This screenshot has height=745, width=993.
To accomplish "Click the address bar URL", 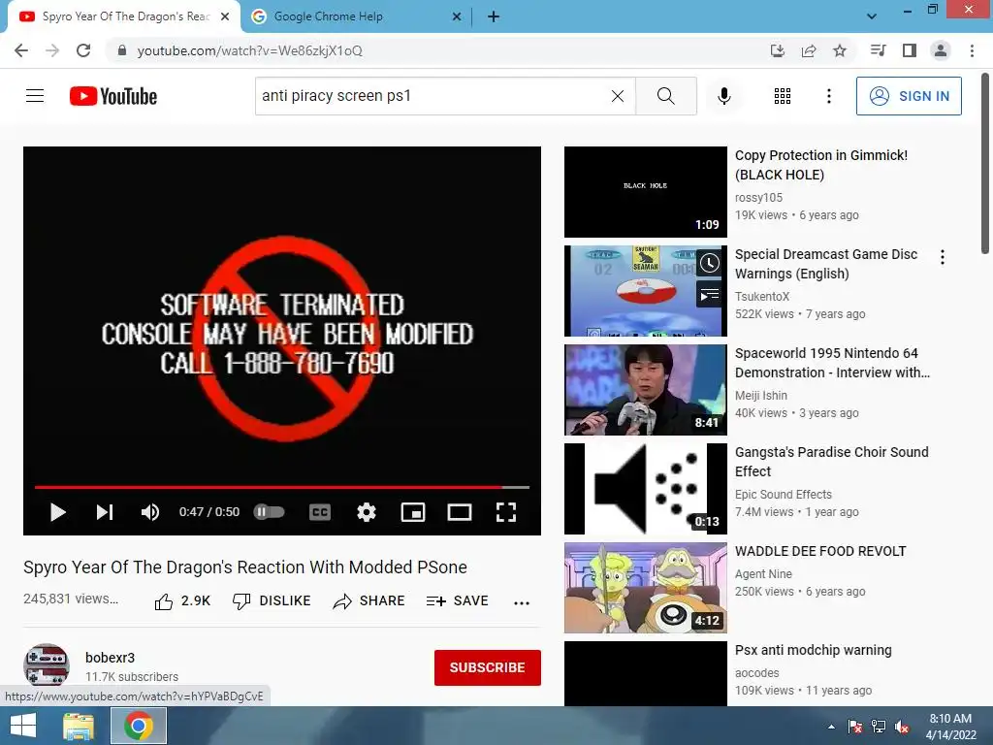I will click(x=249, y=50).
